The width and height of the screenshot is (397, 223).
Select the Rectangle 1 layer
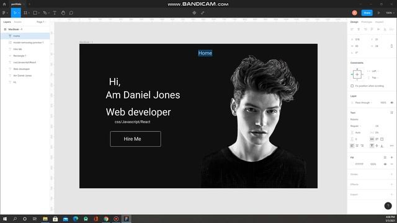(25, 56)
